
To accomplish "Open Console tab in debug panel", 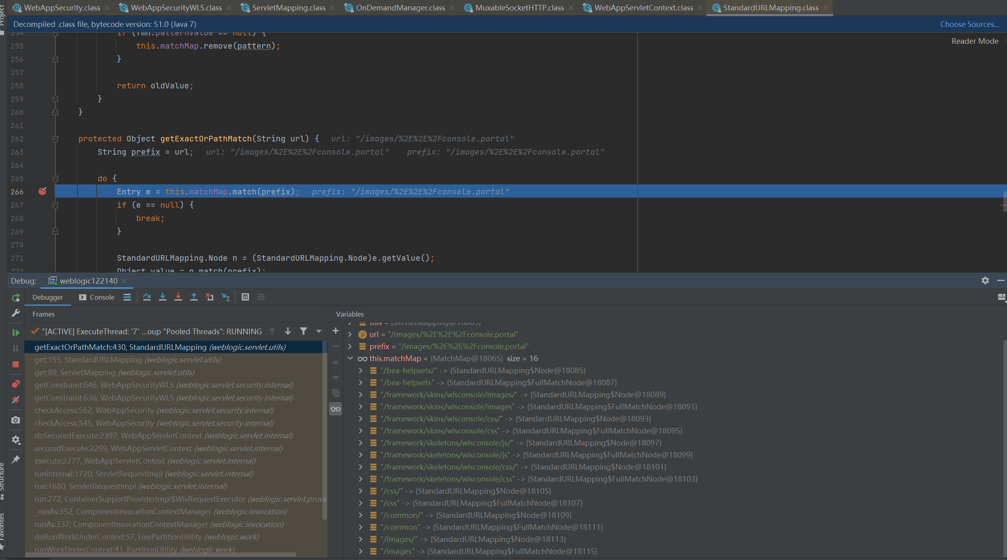I will 97,297.
